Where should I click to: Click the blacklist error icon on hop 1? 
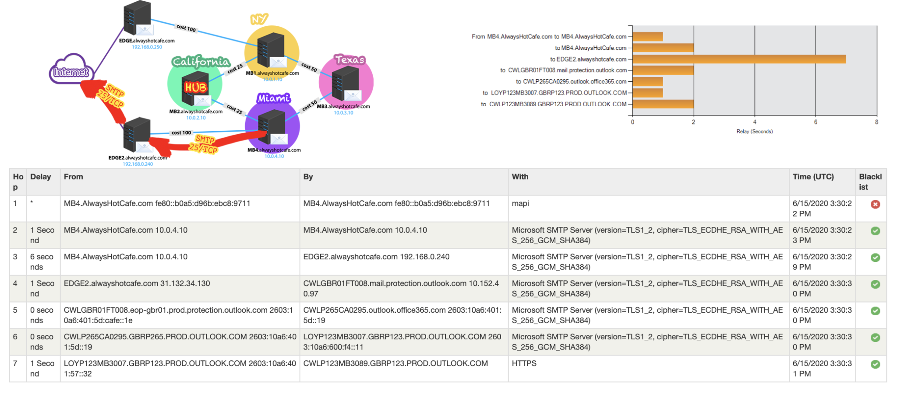click(x=875, y=203)
